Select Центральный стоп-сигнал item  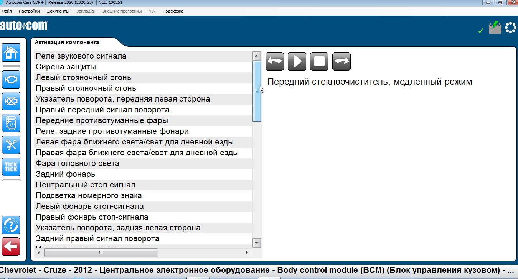click(x=144, y=185)
